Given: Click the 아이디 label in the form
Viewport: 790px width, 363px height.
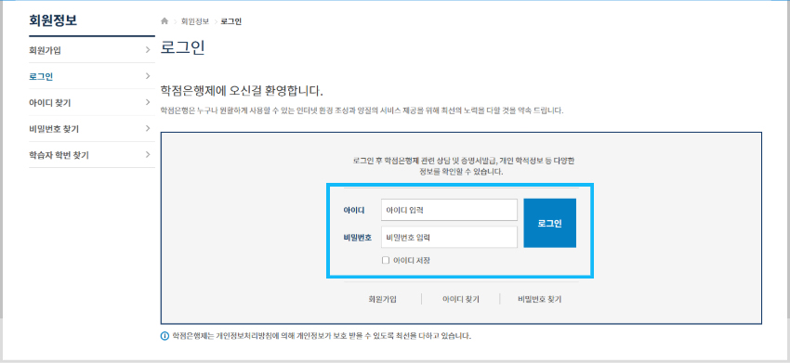Looking at the screenshot, I should coord(354,210).
